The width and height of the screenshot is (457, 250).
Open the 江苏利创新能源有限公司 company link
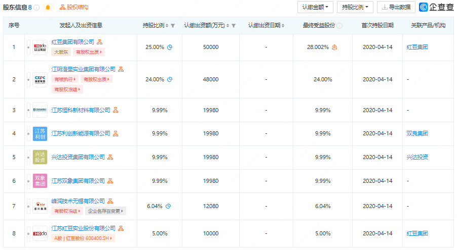pos(81,133)
